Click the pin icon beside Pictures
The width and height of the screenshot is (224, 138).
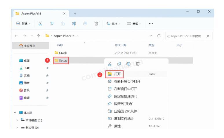point(47,83)
